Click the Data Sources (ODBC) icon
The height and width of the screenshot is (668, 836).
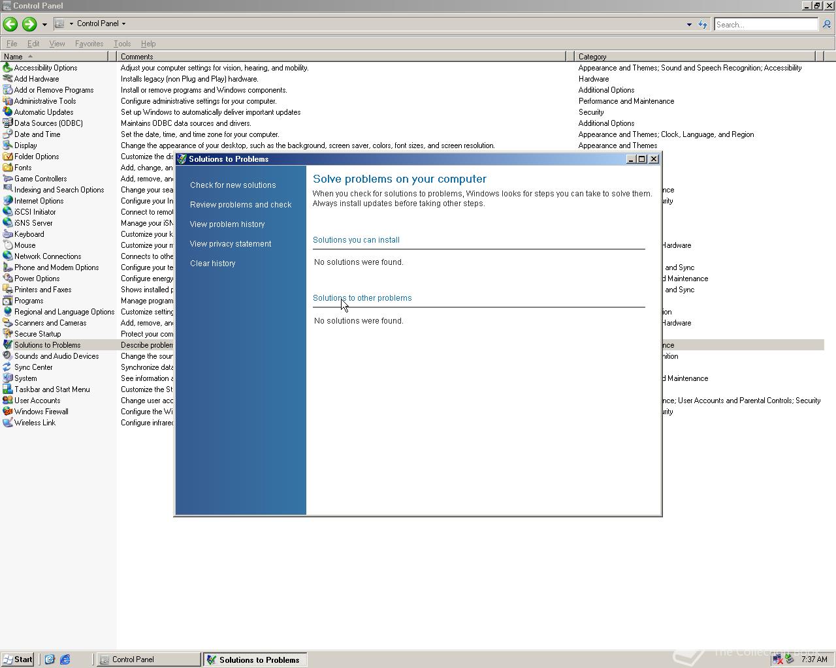pos(7,123)
